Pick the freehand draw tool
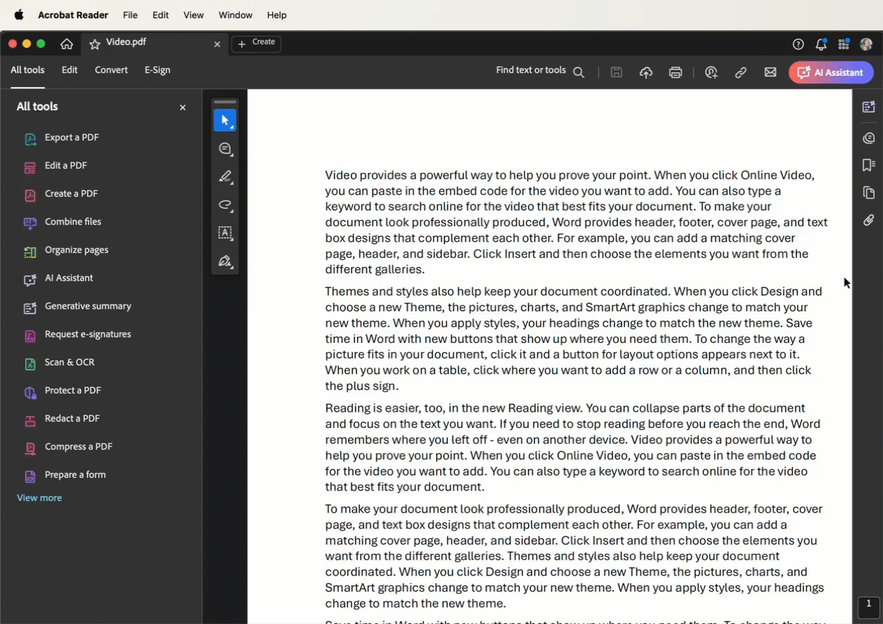The width and height of the screenshot is (883, 624). coord(225,205)
